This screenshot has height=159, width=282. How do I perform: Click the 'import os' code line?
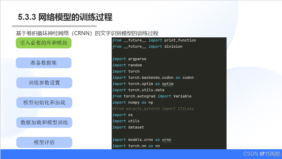click(122, 115)
